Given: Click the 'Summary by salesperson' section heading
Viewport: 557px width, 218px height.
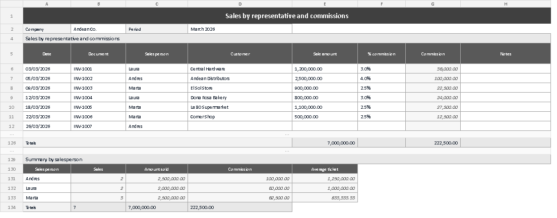Looking at the screenshot, I should 287,160.
